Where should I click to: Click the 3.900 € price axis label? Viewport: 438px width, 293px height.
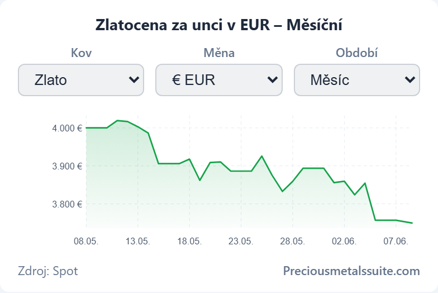click(67, 167)
